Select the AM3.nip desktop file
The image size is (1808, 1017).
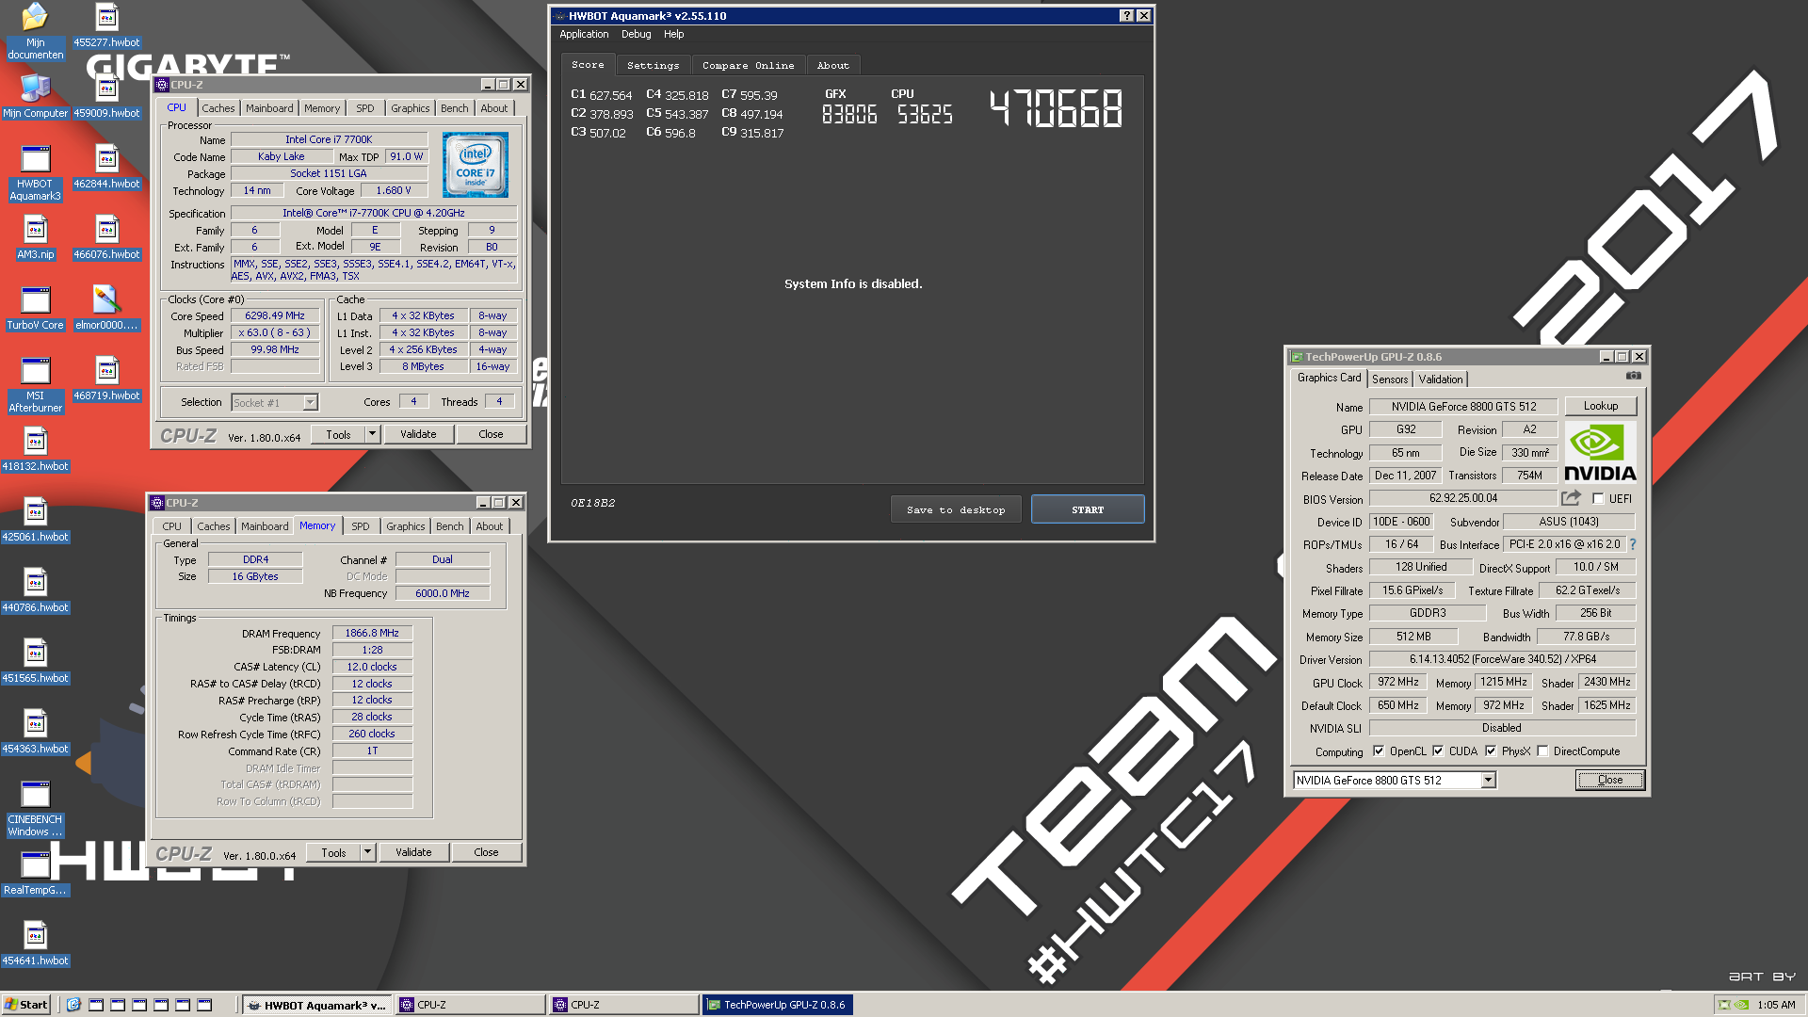pos(35,237)
